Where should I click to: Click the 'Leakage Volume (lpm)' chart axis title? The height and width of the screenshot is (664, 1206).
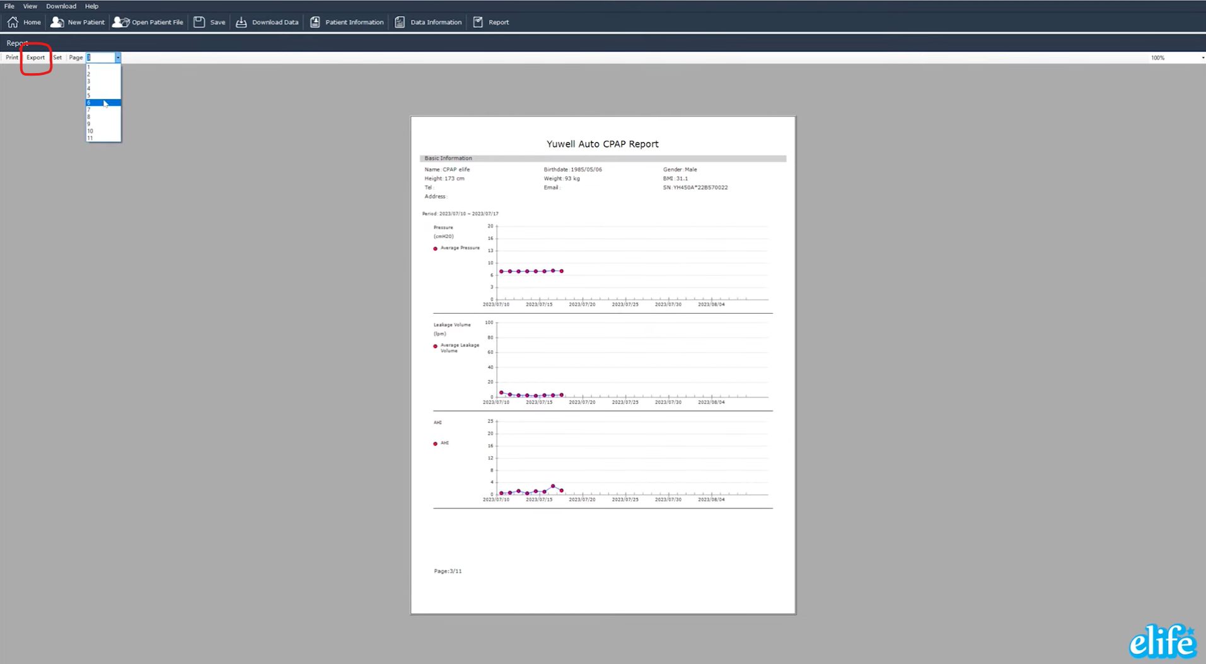tap(452, 329)
